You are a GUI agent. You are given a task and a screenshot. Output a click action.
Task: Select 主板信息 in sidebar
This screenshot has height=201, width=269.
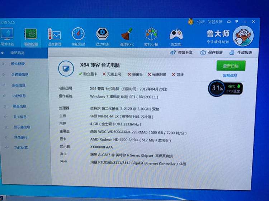(x=19, y=85)
